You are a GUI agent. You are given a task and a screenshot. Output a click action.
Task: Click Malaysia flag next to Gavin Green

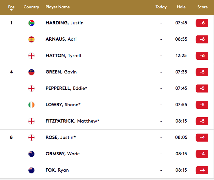click(x=31, y=72)
